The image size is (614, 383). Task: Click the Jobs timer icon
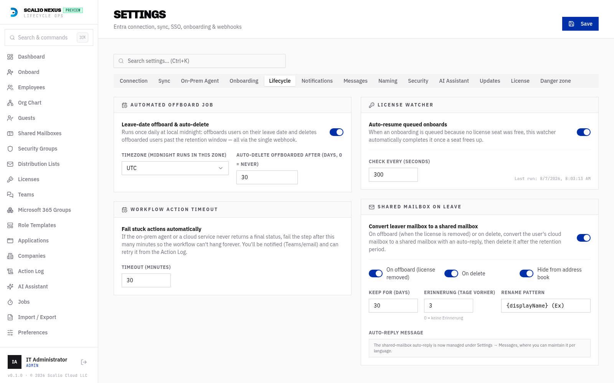10,302
